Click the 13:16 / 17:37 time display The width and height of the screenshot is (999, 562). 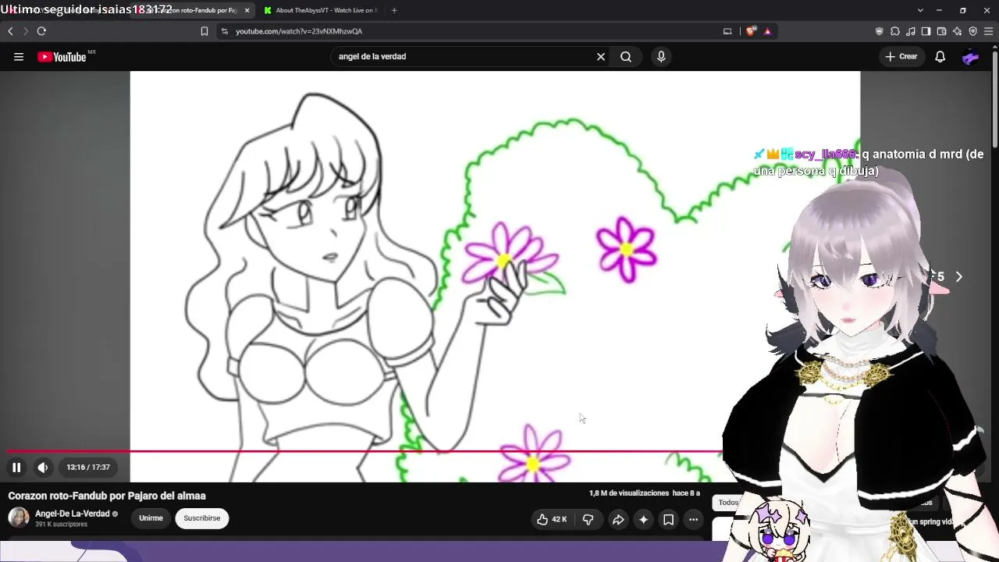pyautogui.click(x=88, y=468)
